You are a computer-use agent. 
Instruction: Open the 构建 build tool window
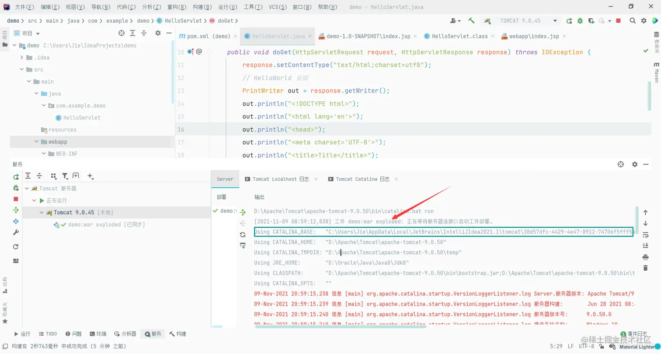(x=178, y=334)
